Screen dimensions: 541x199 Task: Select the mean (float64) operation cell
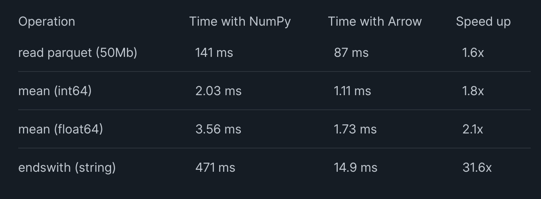point(61,129)
